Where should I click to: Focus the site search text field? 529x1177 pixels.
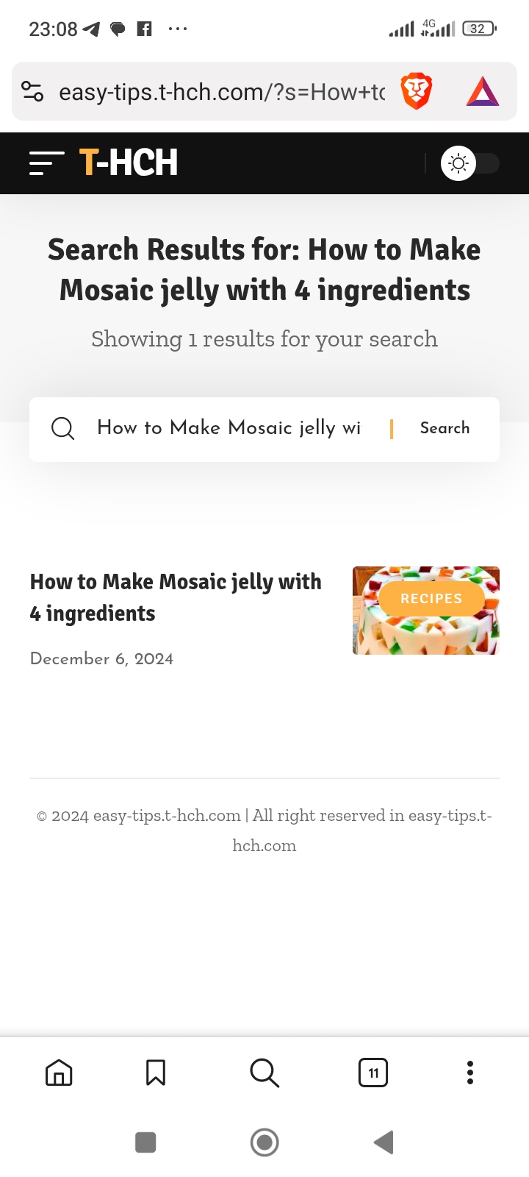(x=229, y=428)
